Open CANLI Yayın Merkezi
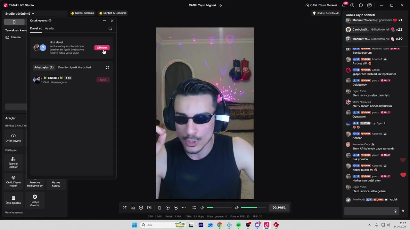 coord(321,5)
